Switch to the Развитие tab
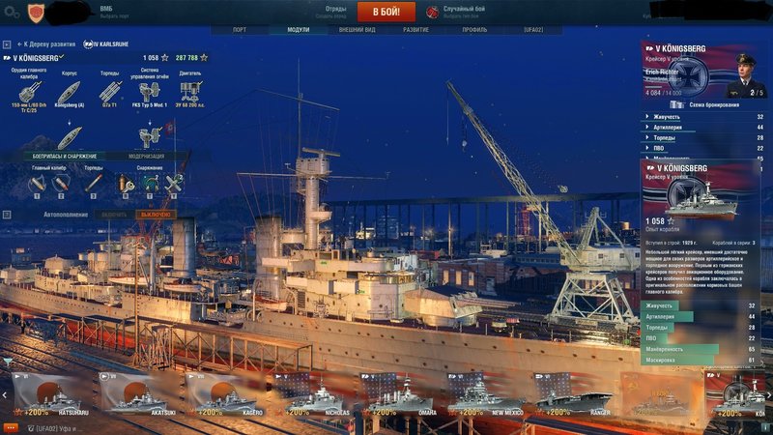This screenshot has width=773, height=435. [415, 30]
